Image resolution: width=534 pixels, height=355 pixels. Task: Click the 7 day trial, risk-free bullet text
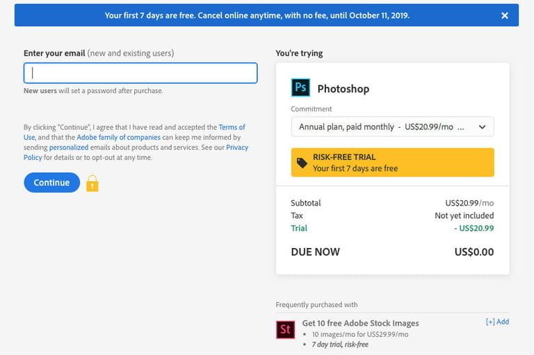click(340, 345)
